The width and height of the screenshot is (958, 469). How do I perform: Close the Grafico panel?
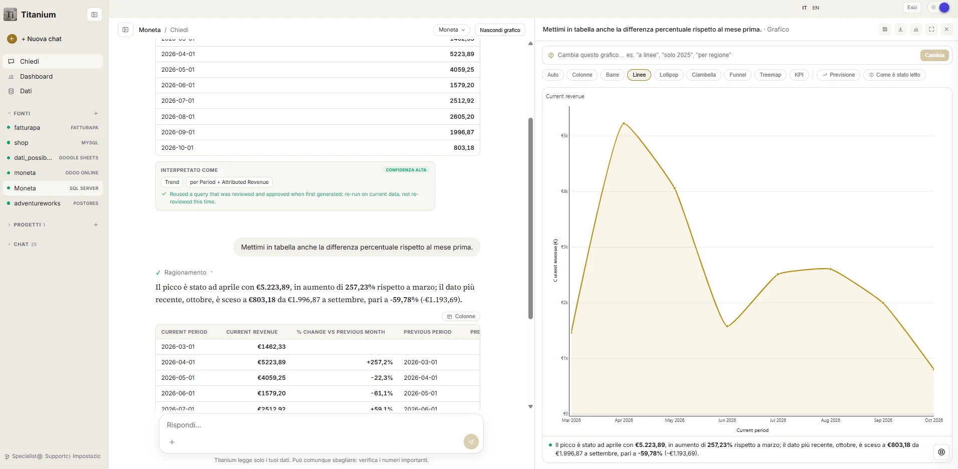coord(946,30)
